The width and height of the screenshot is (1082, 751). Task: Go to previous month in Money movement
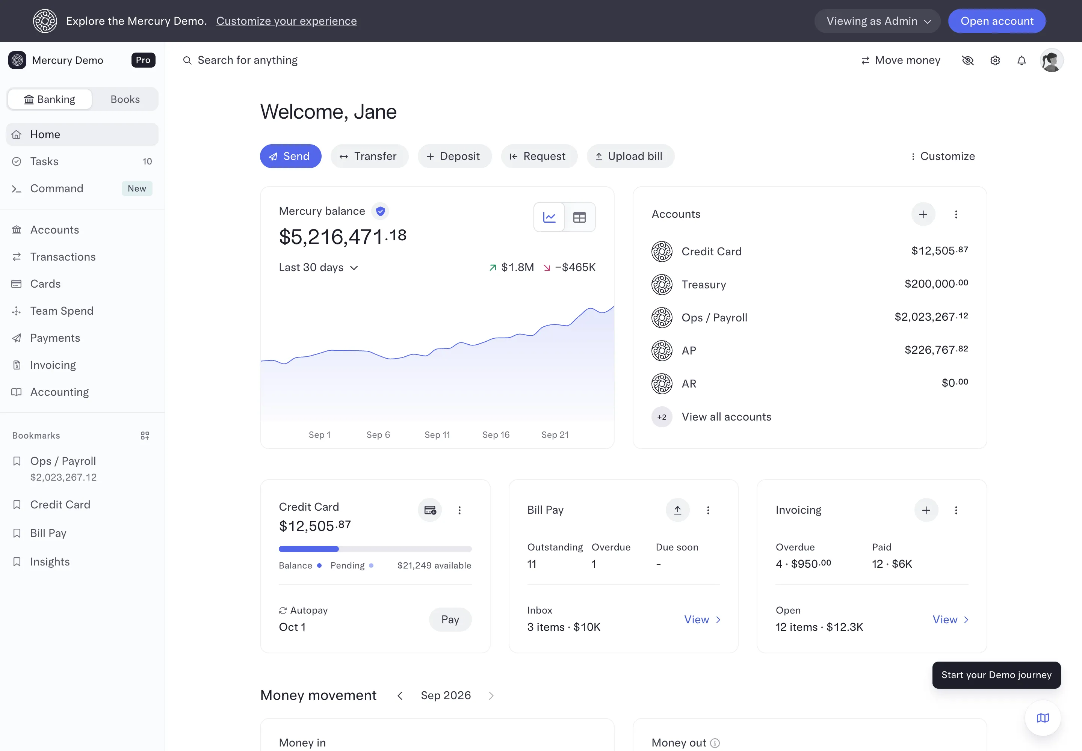point(400,695)
